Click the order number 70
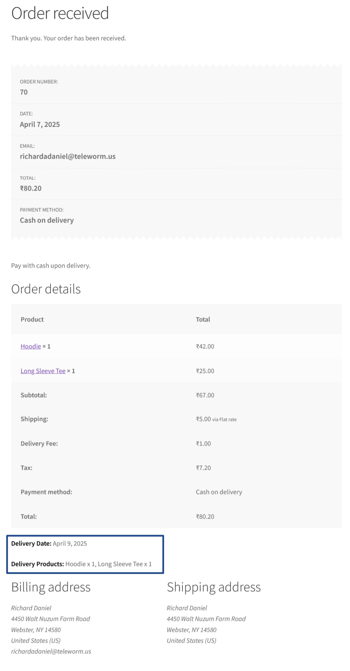 point(24,92)
